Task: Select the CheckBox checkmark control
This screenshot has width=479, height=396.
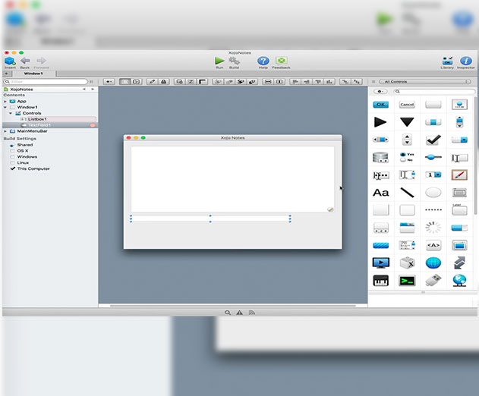Action: pos(433,140)
